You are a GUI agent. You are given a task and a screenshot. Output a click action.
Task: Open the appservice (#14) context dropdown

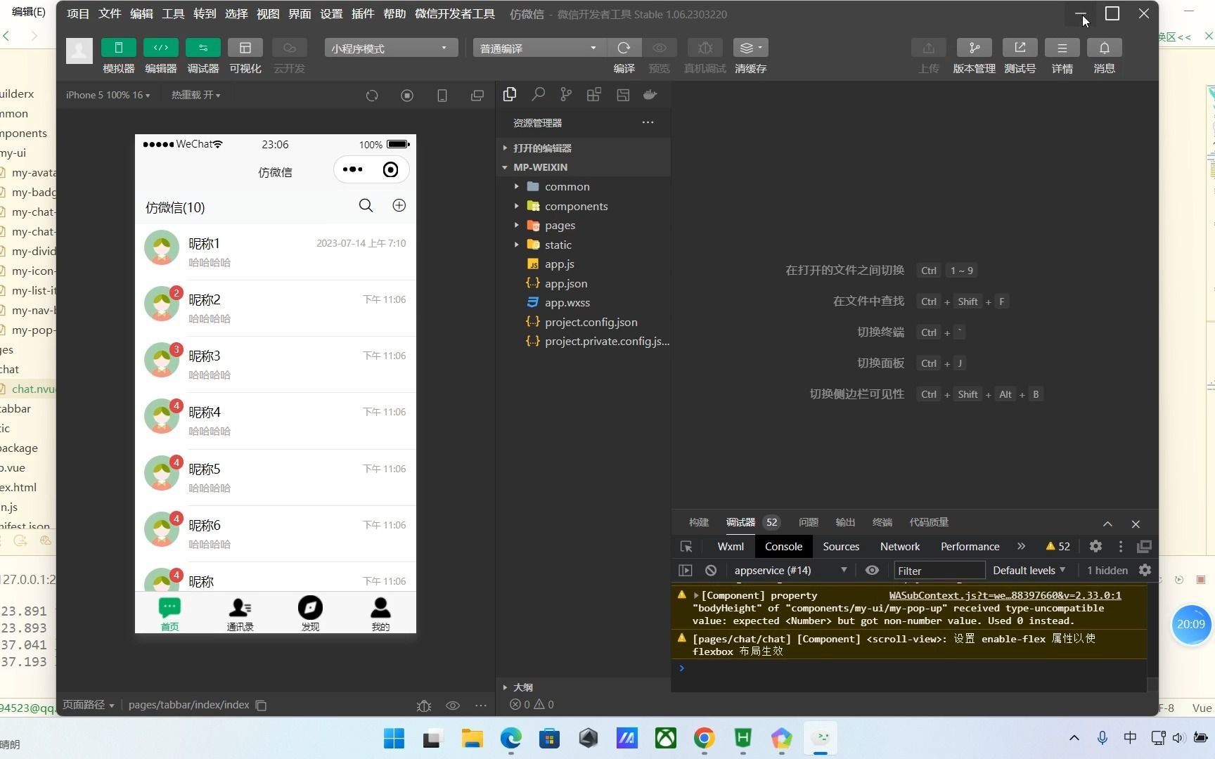[x=790, y=571]
